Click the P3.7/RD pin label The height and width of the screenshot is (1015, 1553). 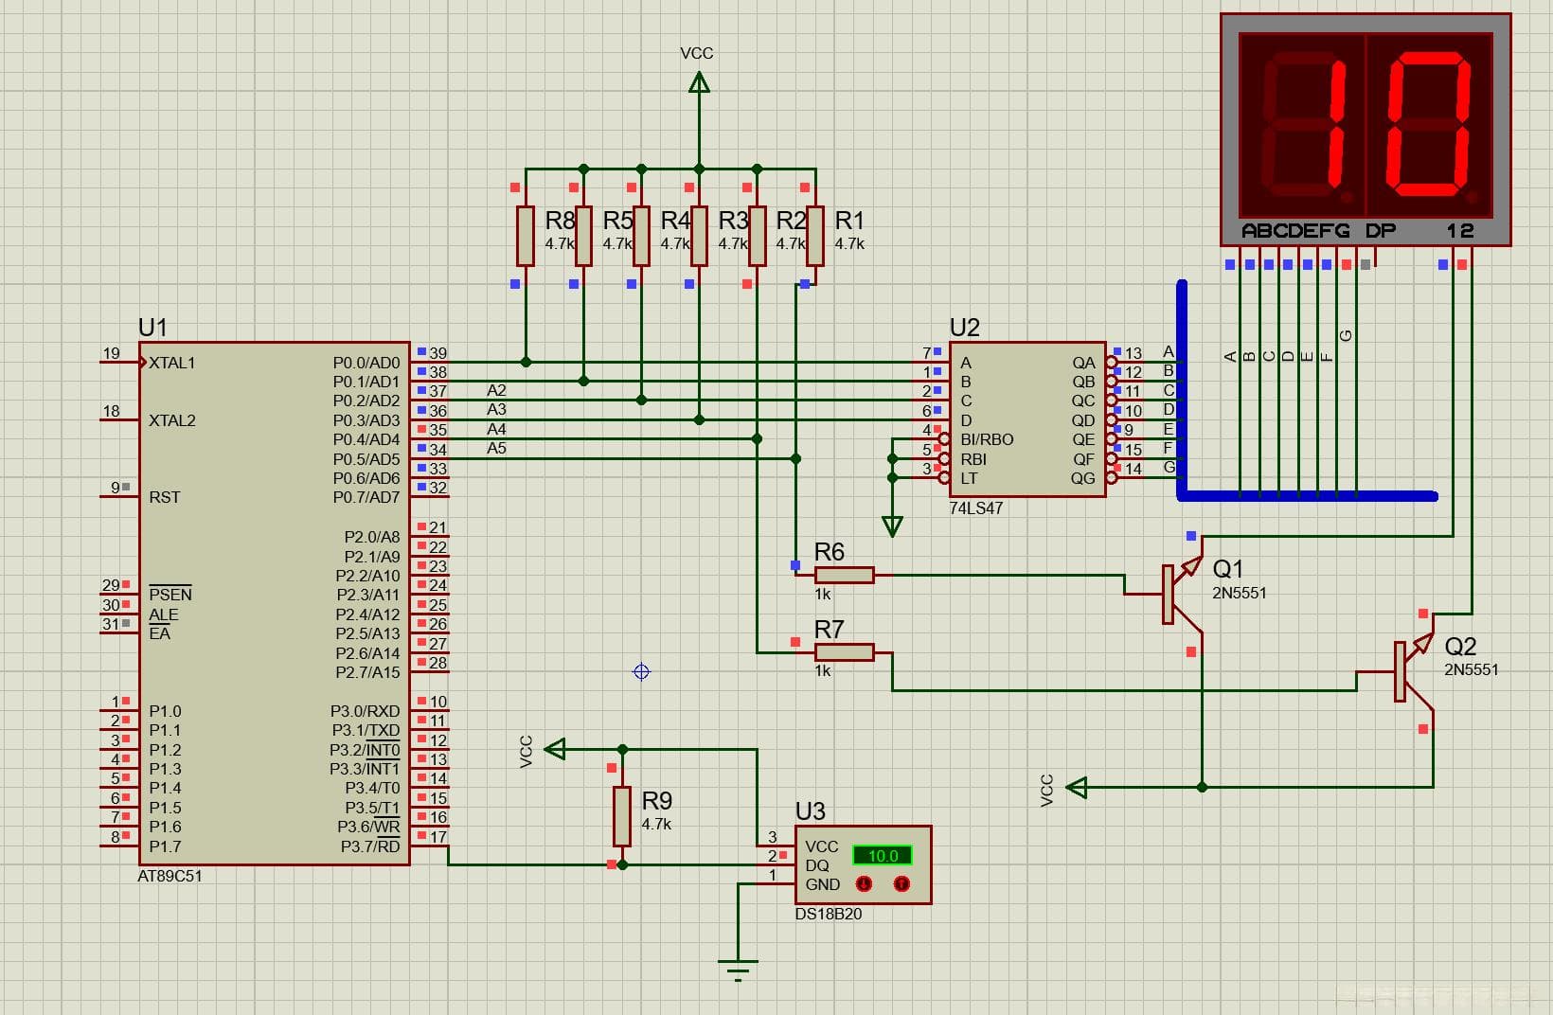pos(370,846)
